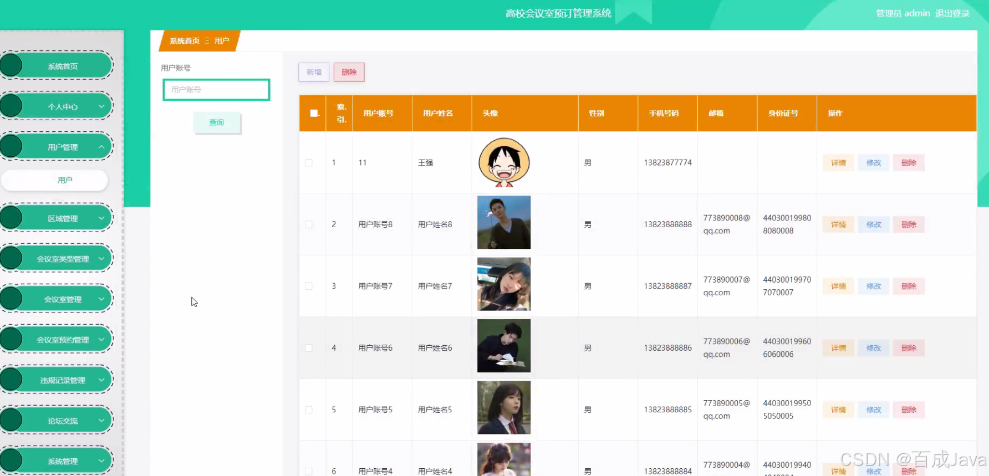Open the avatar photo of 用户姓名6
This screenshot has height=476, width=989.
(x=504, y=346)
